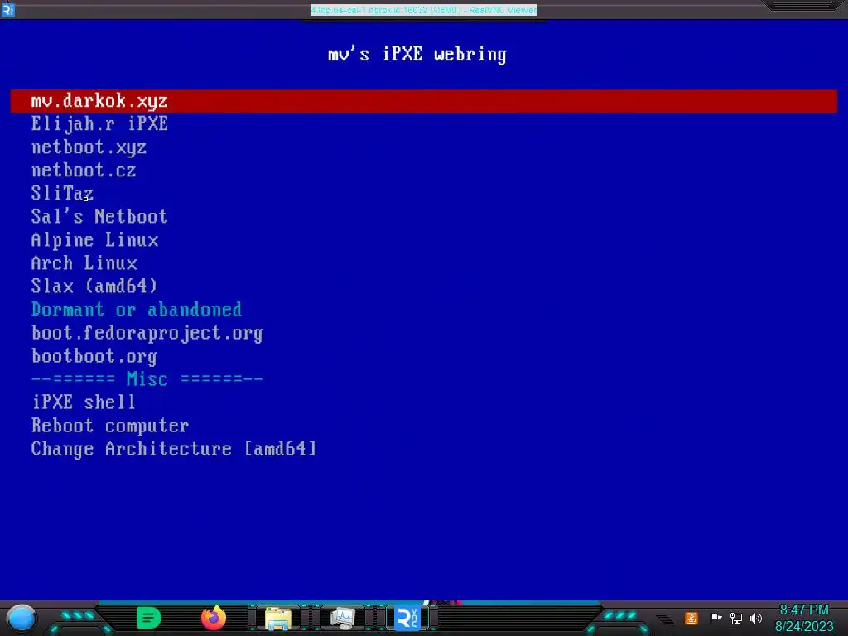Open the green chat app in taskbar
Viewport: 848px width, 636px height.
click(148, 618)
